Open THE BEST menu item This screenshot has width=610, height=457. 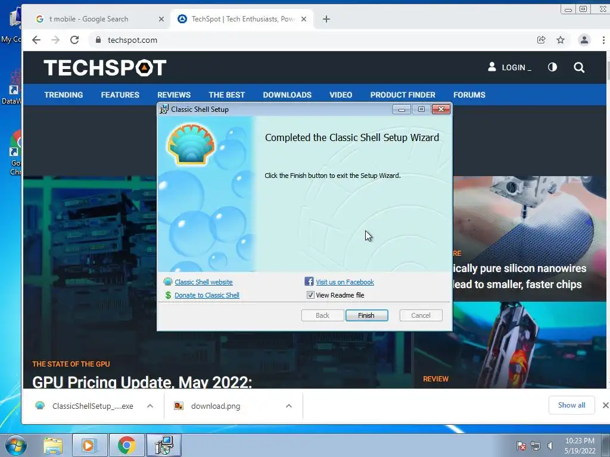point(227,95)
